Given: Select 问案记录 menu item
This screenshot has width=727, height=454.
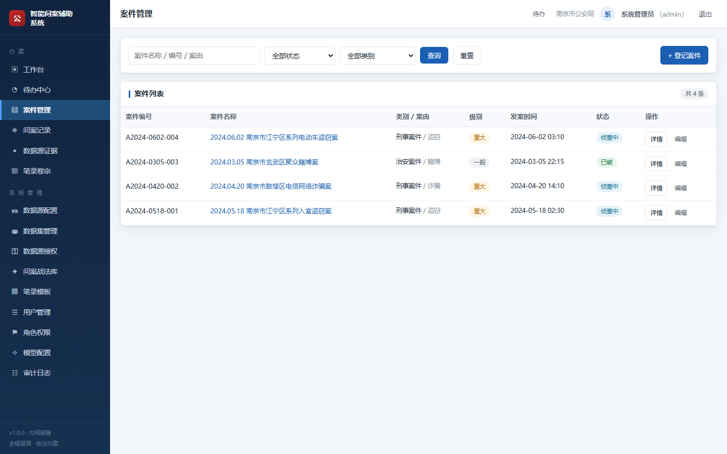Looking at the screenshot, I should 55,130.
